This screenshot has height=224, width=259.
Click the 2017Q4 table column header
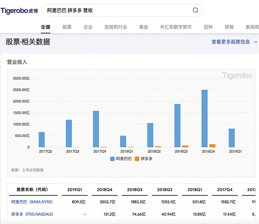[225, 190]
